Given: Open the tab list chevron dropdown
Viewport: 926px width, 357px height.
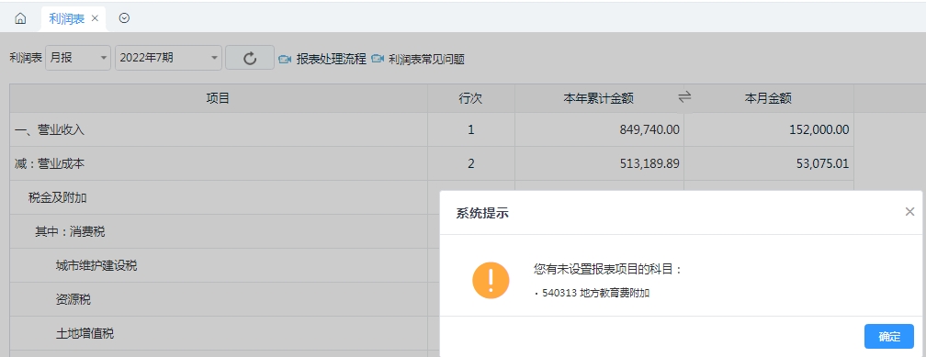Looking at the screenshot, I should [x=124, y=18].
